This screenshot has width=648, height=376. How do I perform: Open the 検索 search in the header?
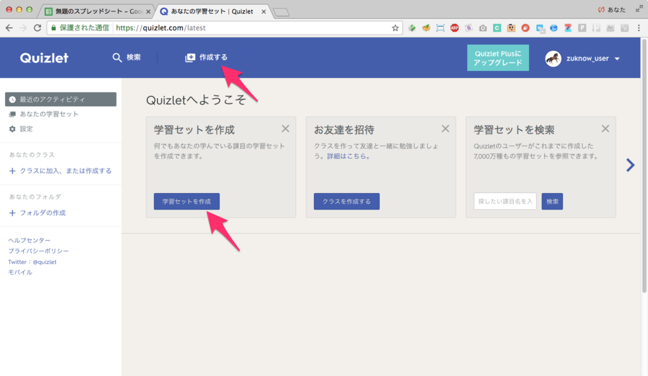pos(127,58)
